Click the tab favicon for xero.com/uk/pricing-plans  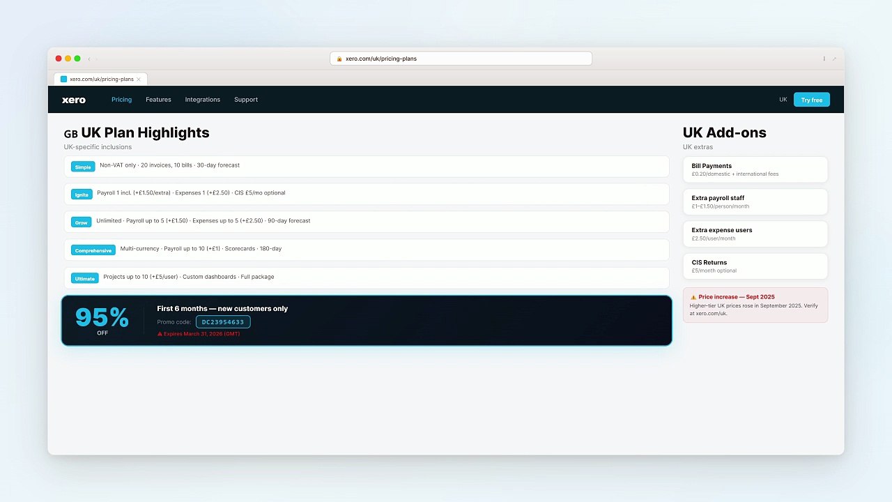click(64, 79)
